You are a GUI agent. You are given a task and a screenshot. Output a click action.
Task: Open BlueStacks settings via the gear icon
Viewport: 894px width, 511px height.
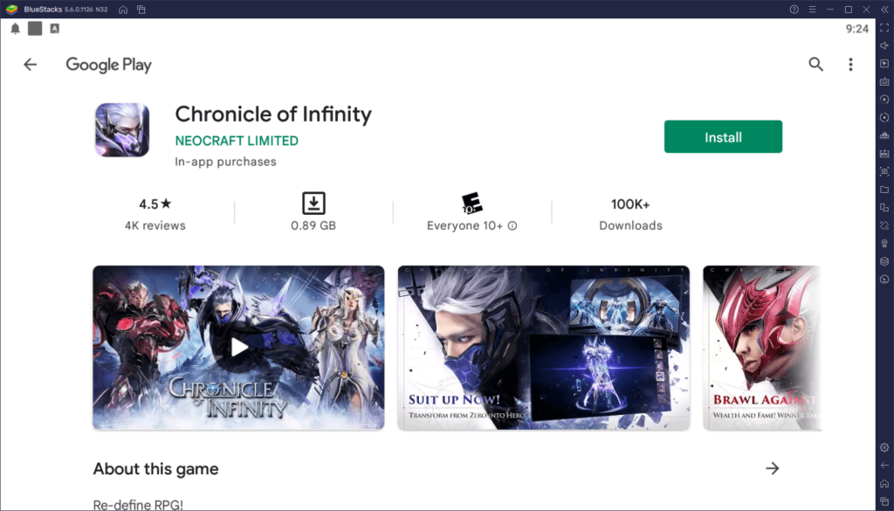tap(884, 447)
